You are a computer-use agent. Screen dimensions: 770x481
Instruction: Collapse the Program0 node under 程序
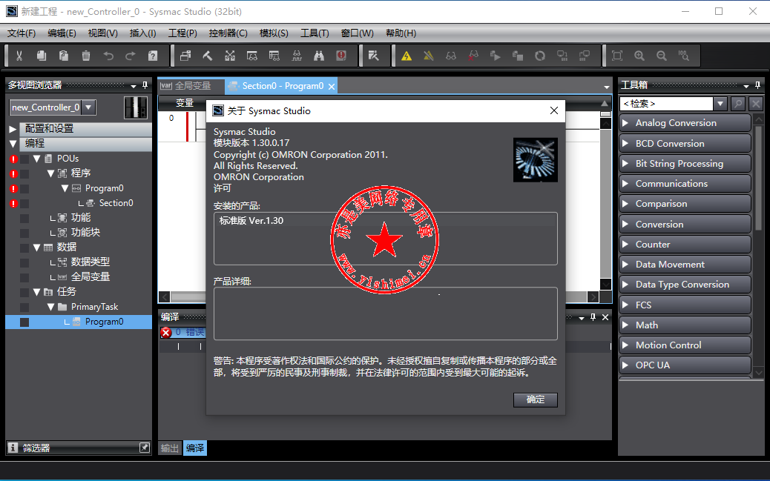click(x=65, y=188)
